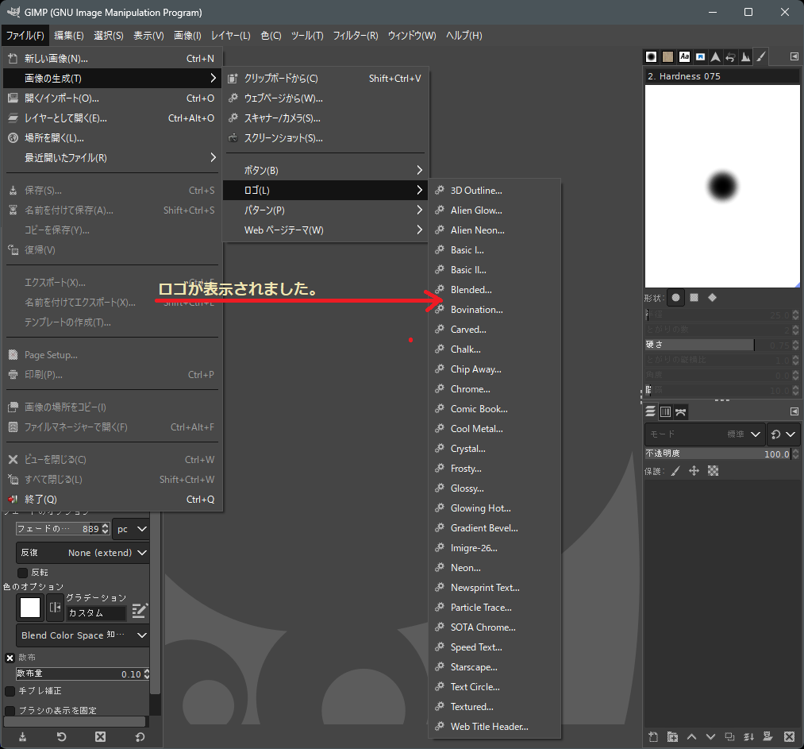Select the circle brush shape
Viewport: 804px width, 749px height.
(x=675, y=298)
